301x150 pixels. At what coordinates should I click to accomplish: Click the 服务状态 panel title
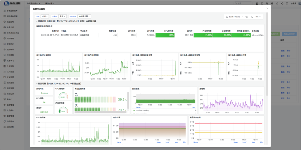(136, 89)
